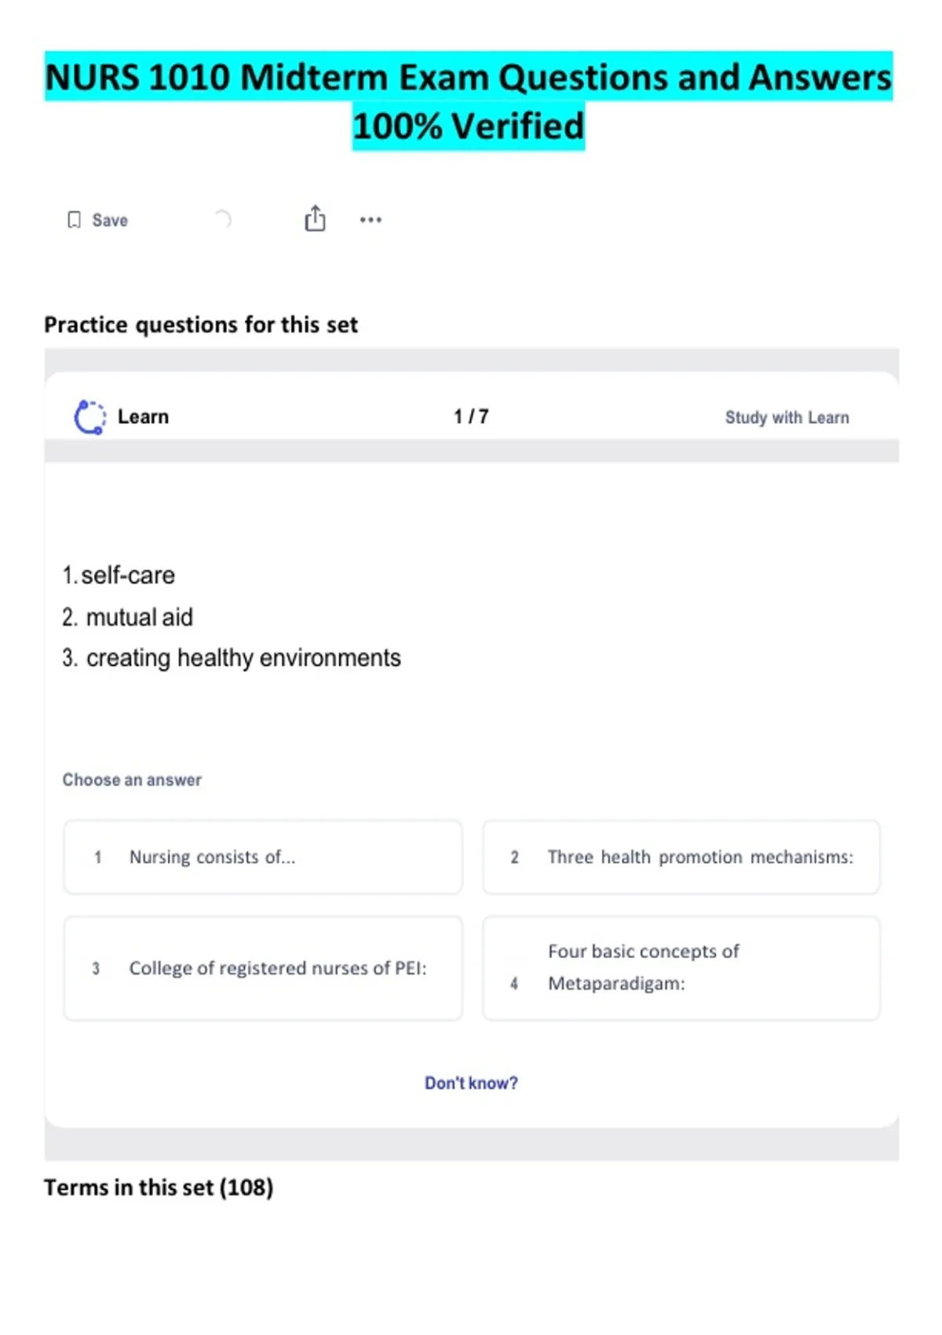Open the share options icon
This screenshot has height=1335, width=942.
pos(315,218)
